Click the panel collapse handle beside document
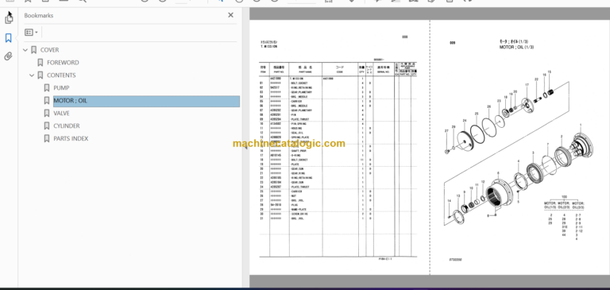The image size is (610, 290). pyautogui.click(x=245, y=148)
